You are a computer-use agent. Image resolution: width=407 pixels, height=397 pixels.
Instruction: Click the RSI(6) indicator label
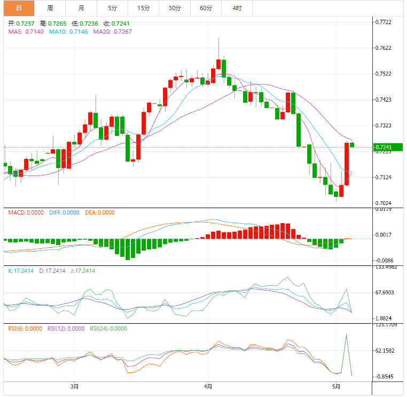click(25, 329)
